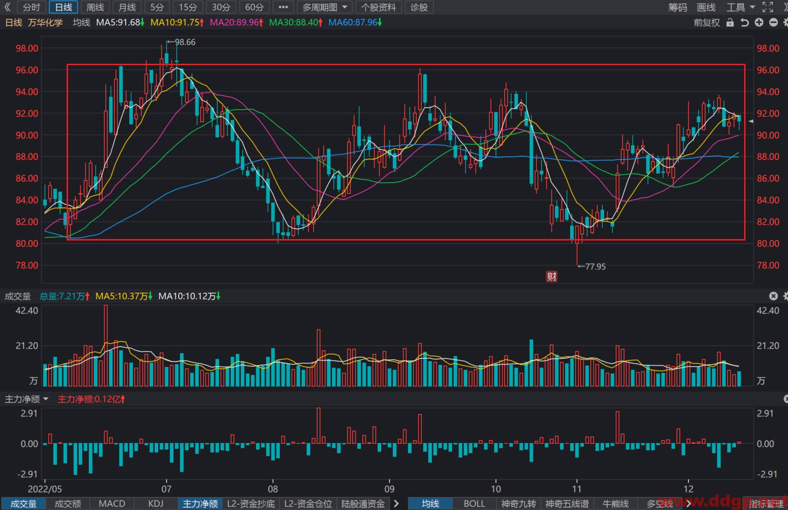This screenshot has width=788, height=510.
Task: Zoom out with the minus icon
Action: tap(774, 23)
